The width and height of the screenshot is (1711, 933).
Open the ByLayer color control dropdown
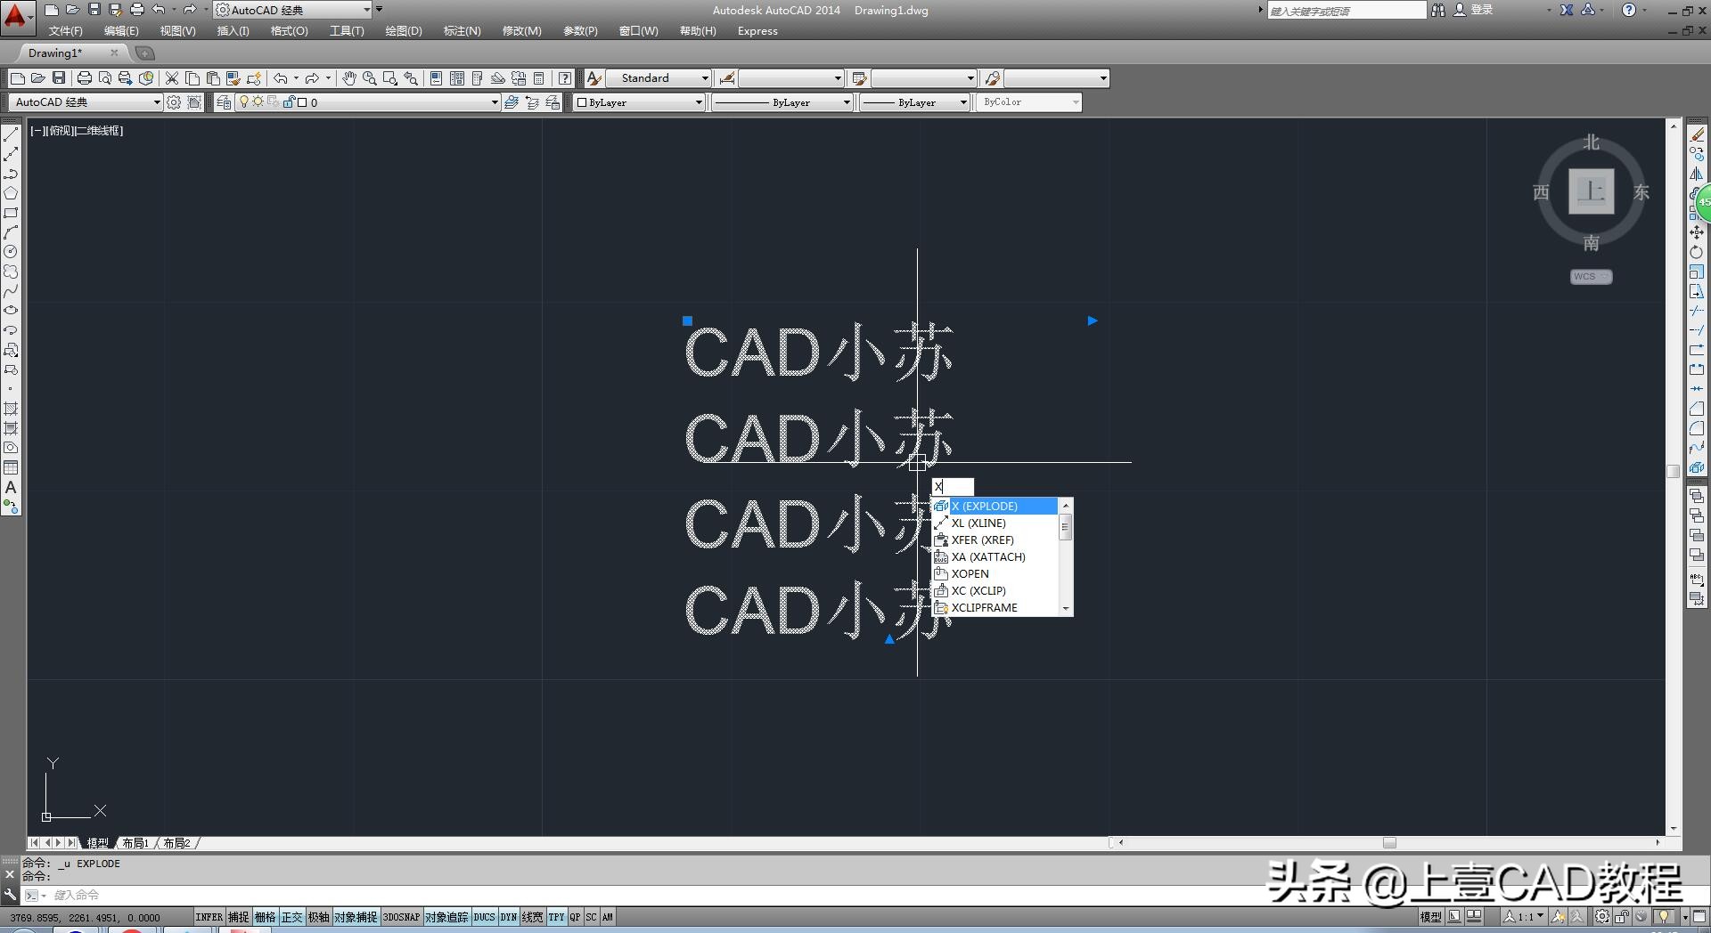click(639, 102)
